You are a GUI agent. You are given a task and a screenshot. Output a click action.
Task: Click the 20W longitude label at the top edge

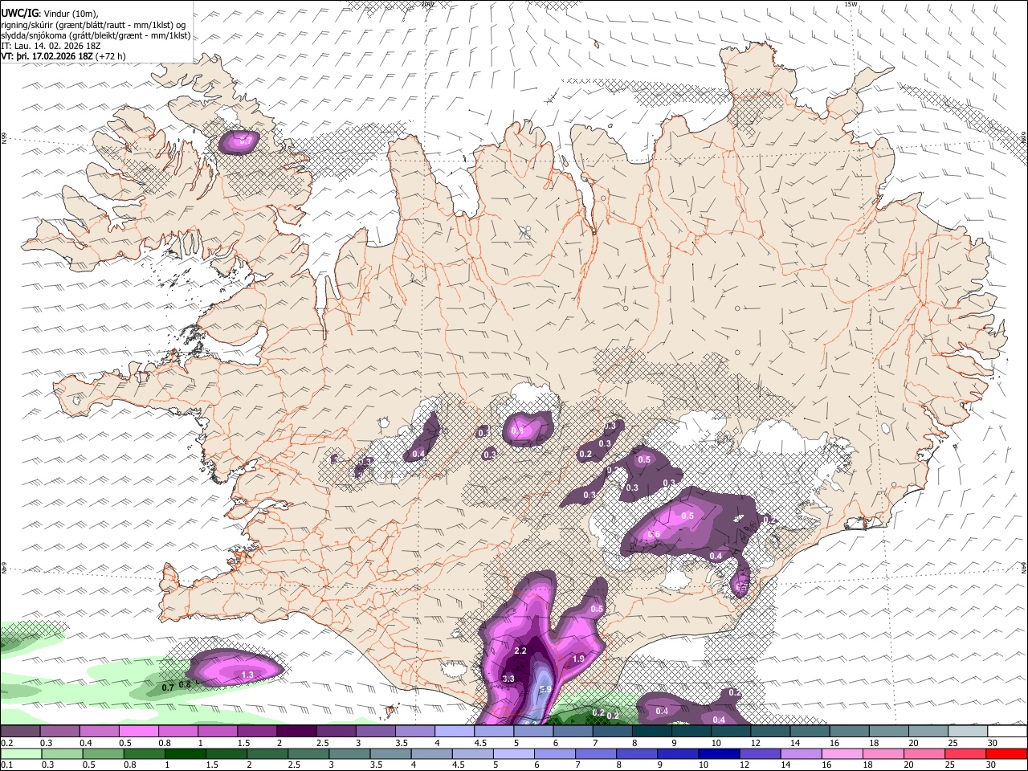(427, 4)
